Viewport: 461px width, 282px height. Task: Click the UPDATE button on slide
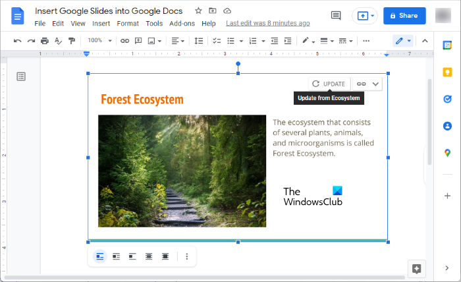pyautogui.click(x=329, y=84)
